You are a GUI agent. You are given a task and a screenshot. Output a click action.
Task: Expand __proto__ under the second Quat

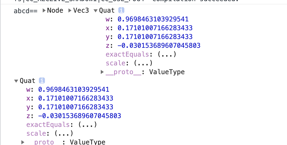click(x=23, y=142)
